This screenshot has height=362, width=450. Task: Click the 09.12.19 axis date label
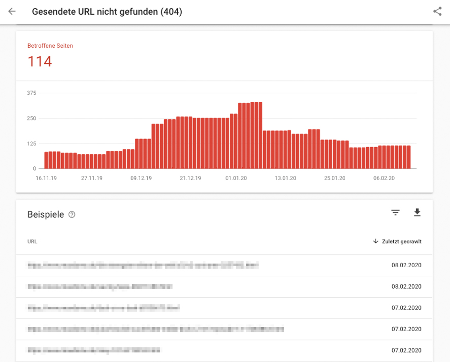point(141,178)
